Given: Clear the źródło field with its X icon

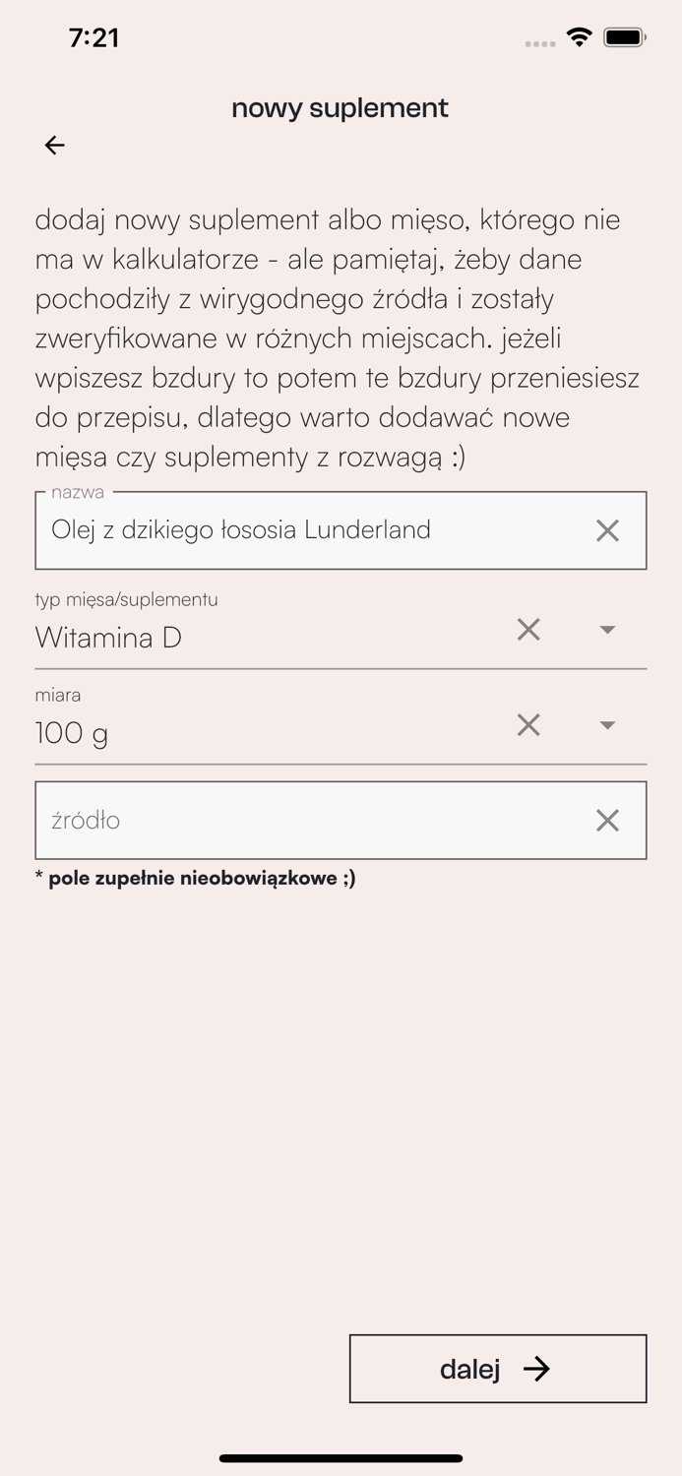Looking at the screenshot, I should tap(607, 821).
